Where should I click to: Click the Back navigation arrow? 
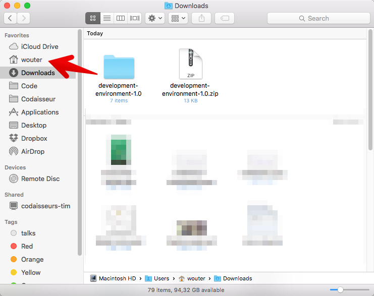pos(11,18)
